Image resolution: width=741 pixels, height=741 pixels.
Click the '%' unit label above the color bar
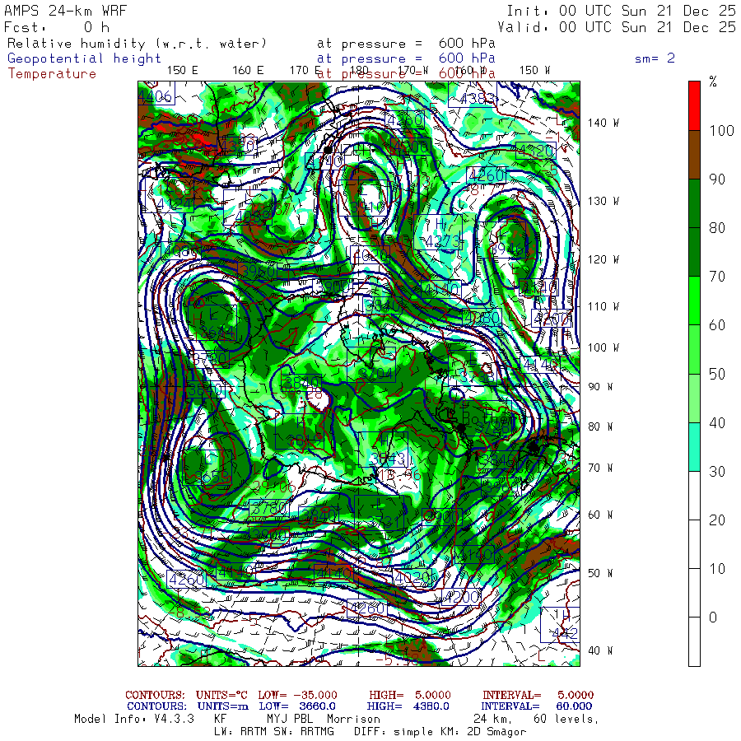[713, 82]
